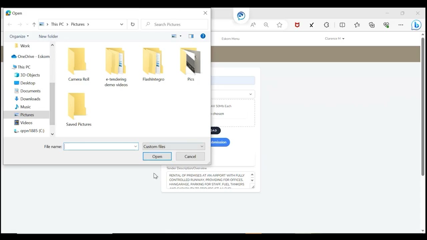Image resolution: width=427 pixels, height=240 pixels.
Task: Expand the web page select dropdown
Action: pyautogui.click(x=233, y=94)
